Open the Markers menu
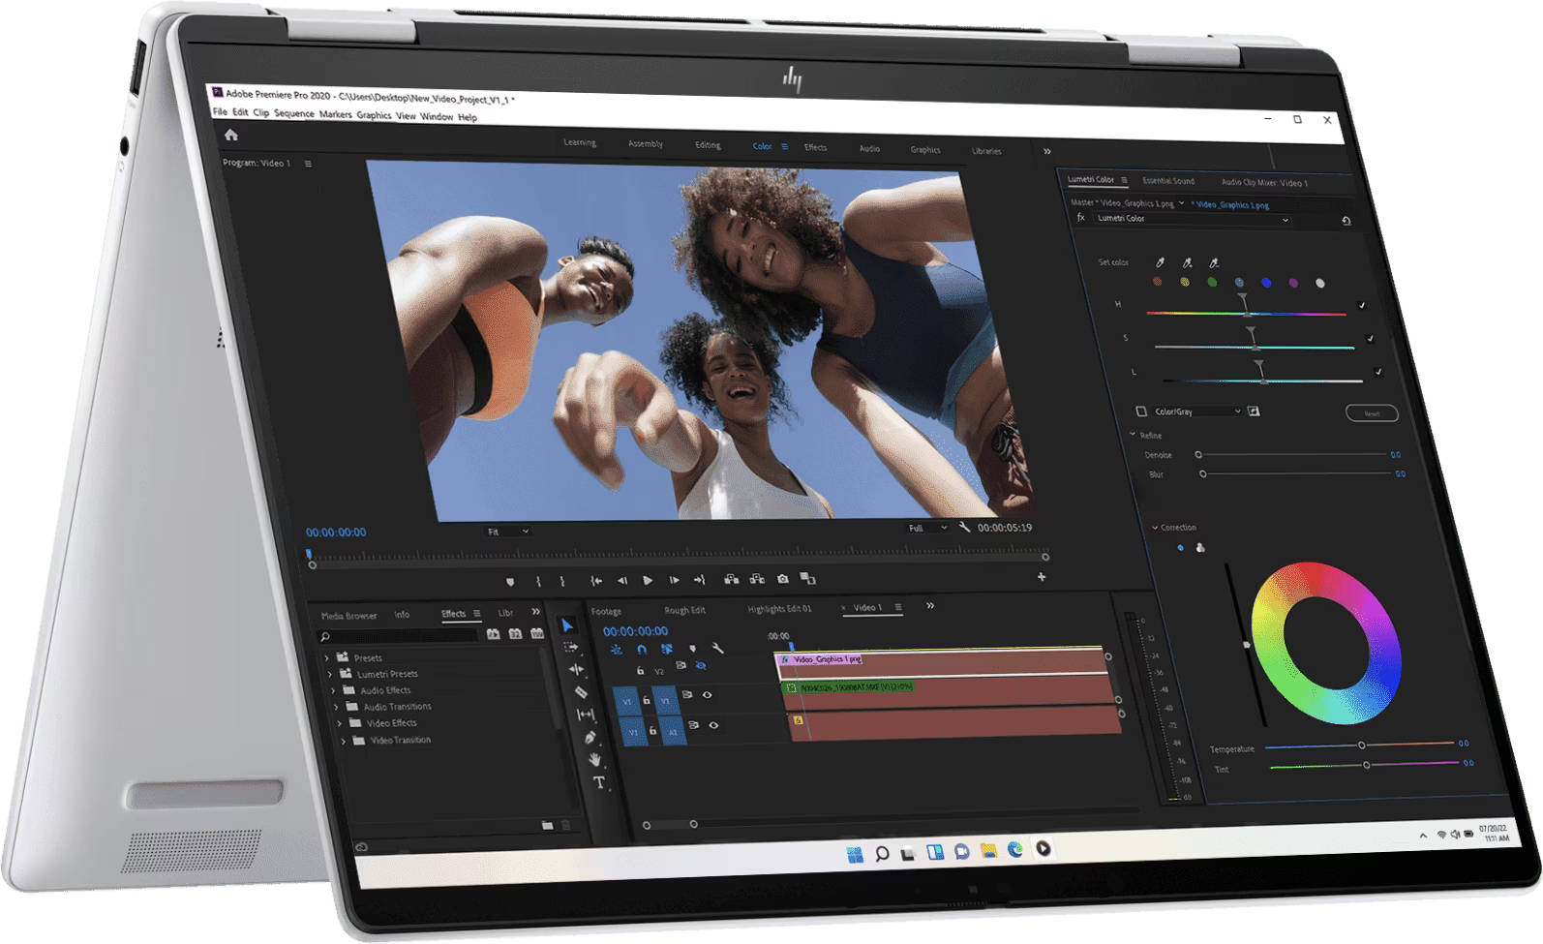 [x=336, y=114]
